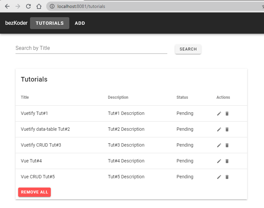Click the browser back arrow

[x=7, y=6]
